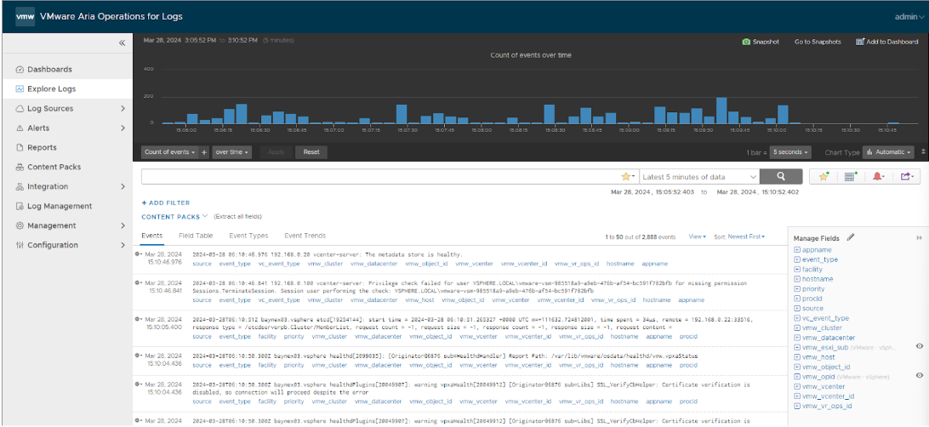Click the Configuration sliders icon
Screen dimensions: 929x427
tap(20, 245)
